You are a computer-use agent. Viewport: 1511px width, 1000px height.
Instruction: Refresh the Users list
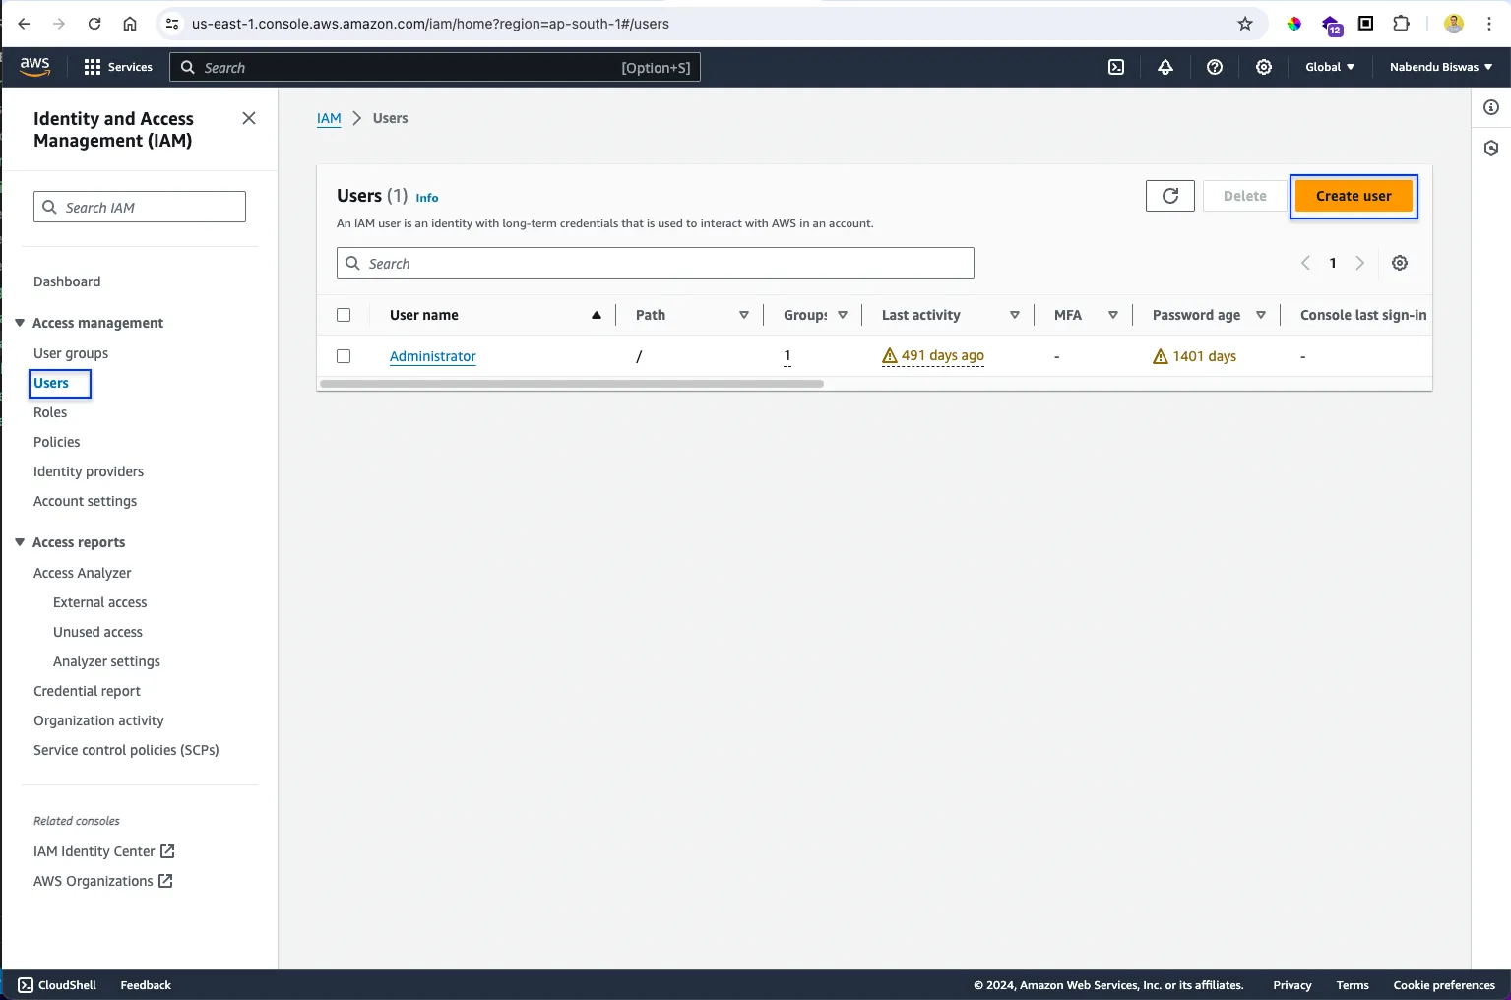click(x=1170, y=196)
